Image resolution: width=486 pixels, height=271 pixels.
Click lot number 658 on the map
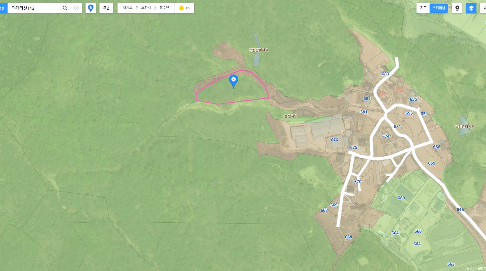[437, 147]
